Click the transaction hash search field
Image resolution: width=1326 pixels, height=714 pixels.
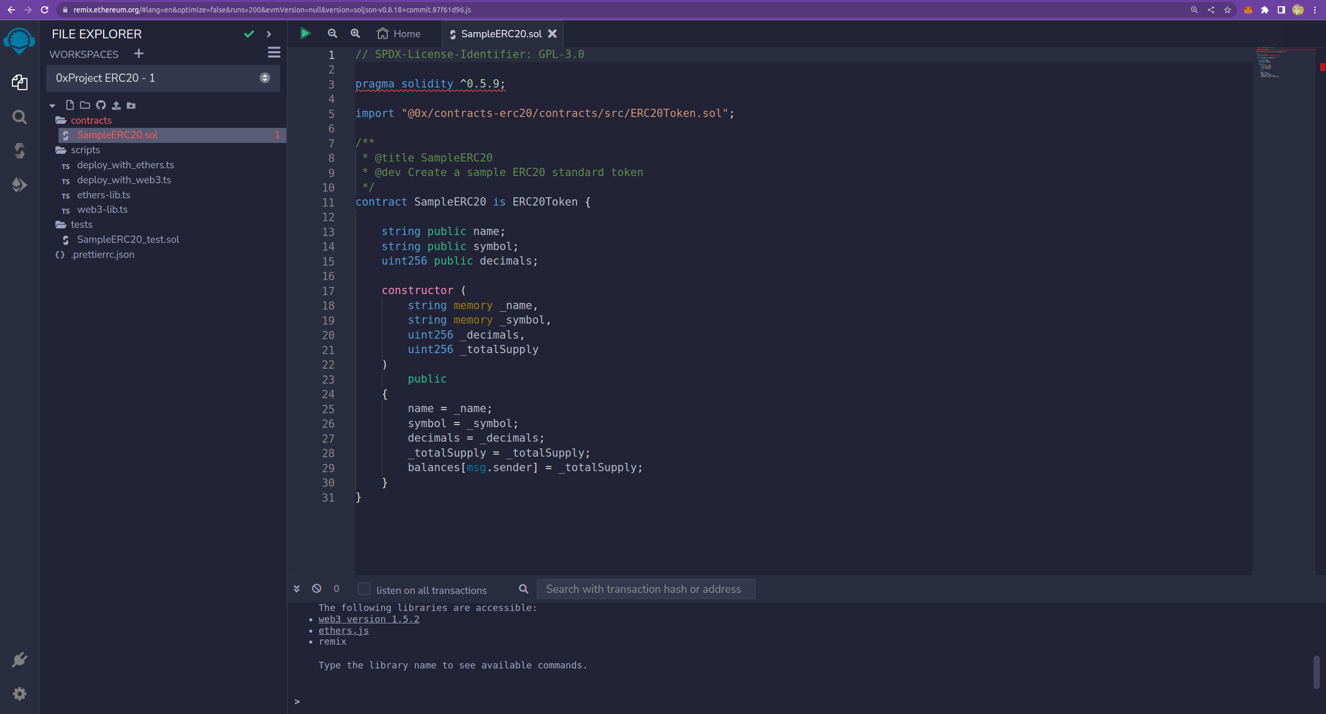click(645, 589)
